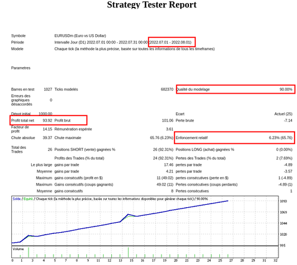Image resolution: width=297 pixels, height=265 pixels.
Task: Click the tall volume bar near day 14
Action: point(128,253)
